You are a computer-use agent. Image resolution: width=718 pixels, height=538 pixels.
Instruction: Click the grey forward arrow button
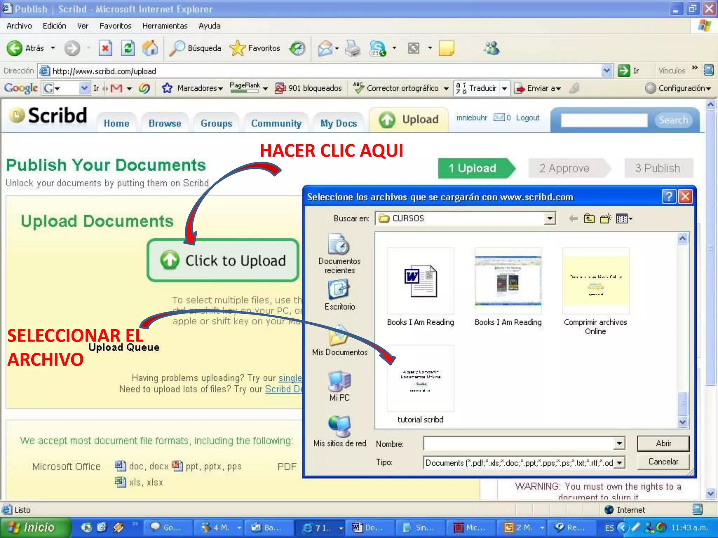[72, 48]
